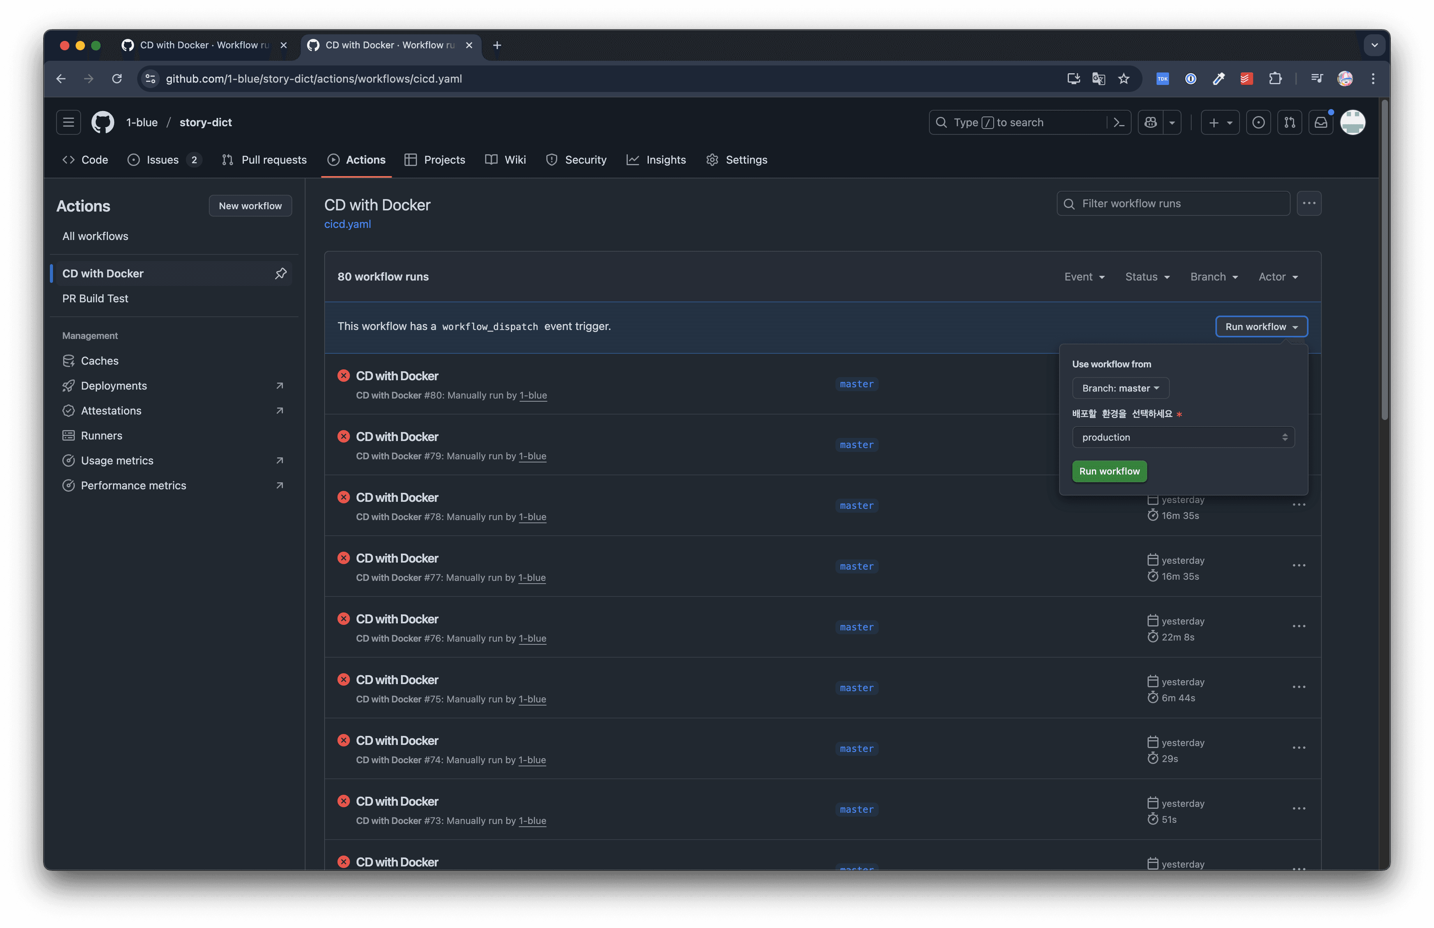Expand the Event filter dropdown
1434x928 pixels.
click(1084, 276)
